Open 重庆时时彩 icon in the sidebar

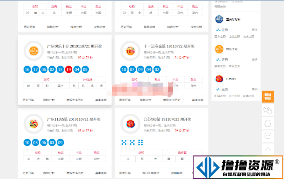tap(219, 19)
